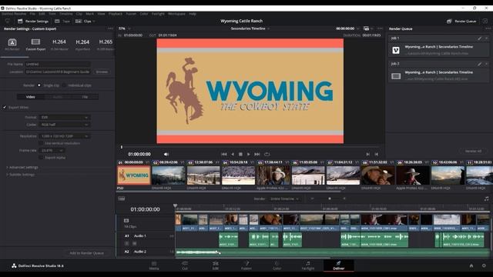Open the Render Settings options three-dot menu

pyautogui.click(x=110, y=28)
